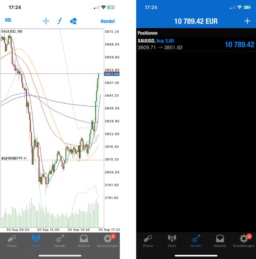Open Preise tab in left screen
Viewport: 256px width, 259px height.
(12, 241)
